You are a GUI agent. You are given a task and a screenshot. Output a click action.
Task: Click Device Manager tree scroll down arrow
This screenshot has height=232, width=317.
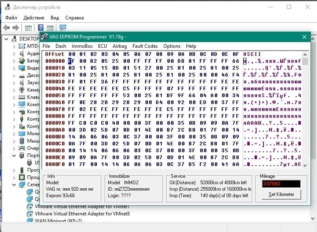(x=313, y=219)
